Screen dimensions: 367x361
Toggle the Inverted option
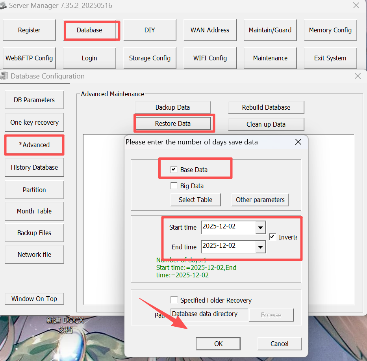(x=272, y=236)
